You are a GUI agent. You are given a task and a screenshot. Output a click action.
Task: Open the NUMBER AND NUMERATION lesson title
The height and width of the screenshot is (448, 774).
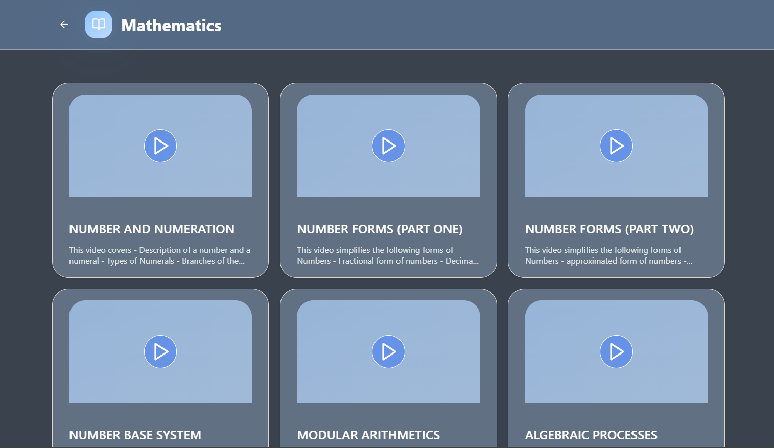151,229
